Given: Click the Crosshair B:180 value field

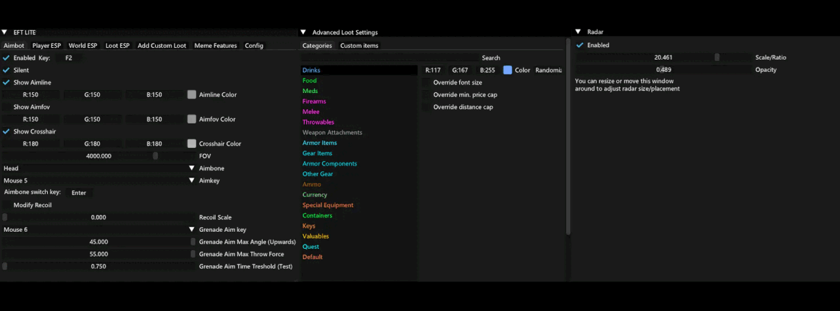Looking at the screenshot, I should pyautogui.click(x=155, y=143).
